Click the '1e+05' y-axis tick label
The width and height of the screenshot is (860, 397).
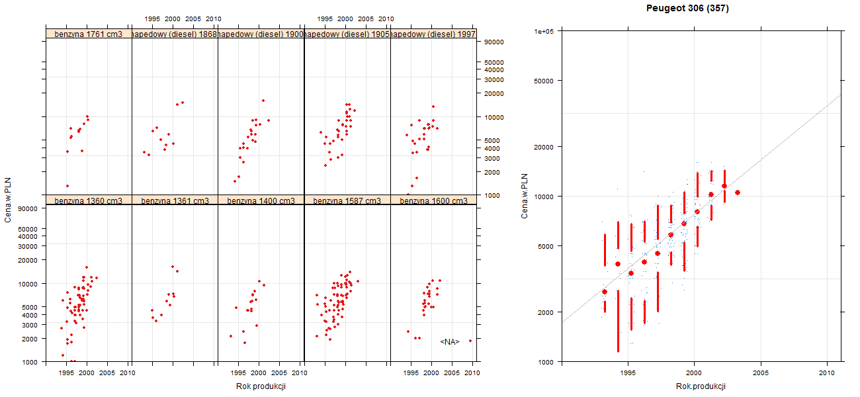(544, 31)
